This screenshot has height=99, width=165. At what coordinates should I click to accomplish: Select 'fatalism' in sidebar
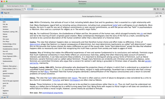point(5,27)
